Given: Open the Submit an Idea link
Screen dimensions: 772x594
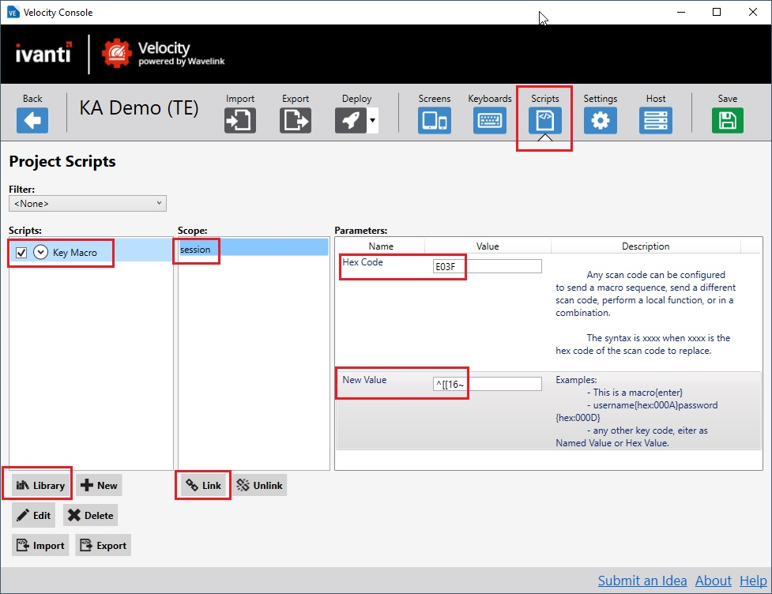Looking at the screenshot, I should [x=642, y=581].
